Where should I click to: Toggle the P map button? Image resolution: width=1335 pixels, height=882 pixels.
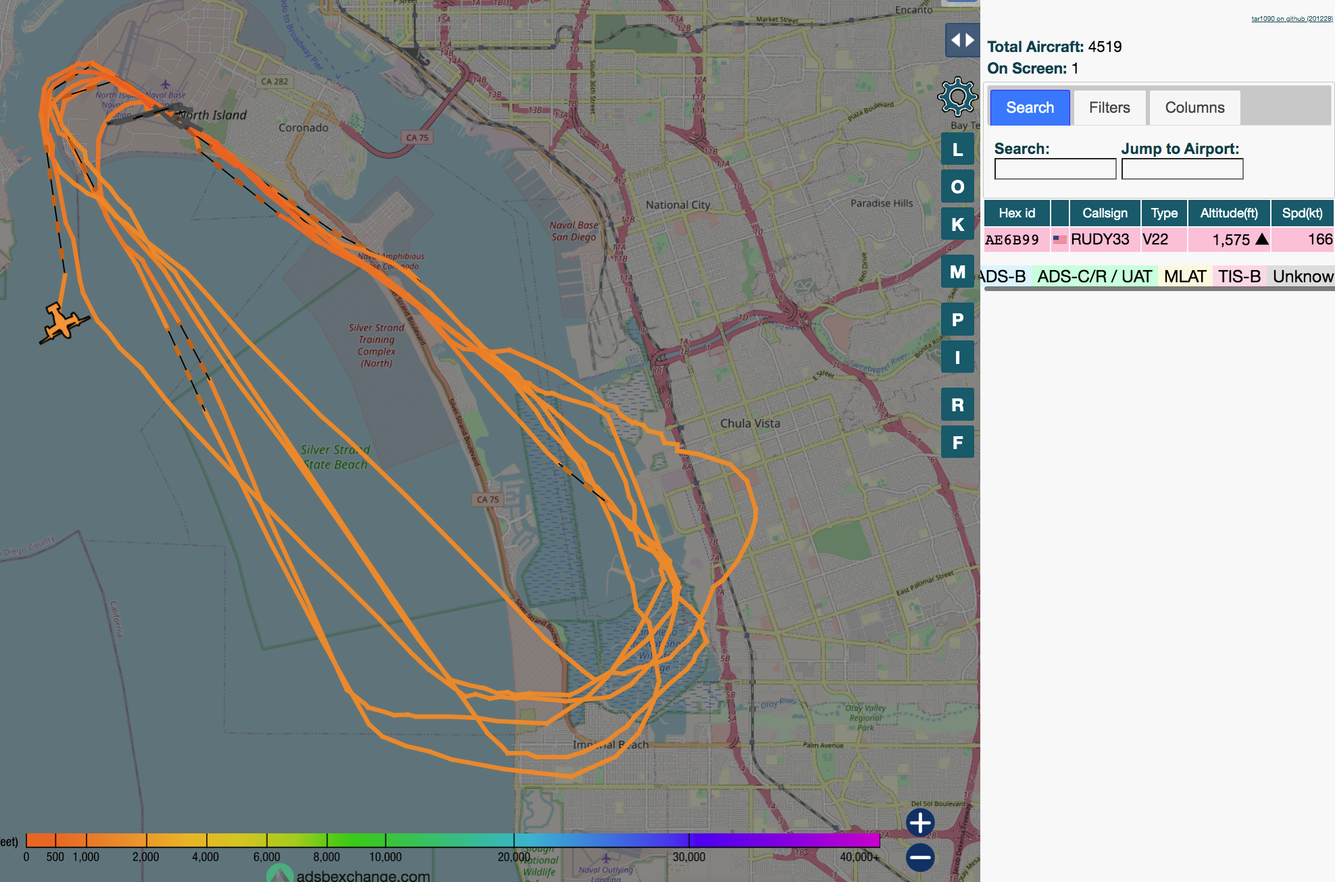957,319
